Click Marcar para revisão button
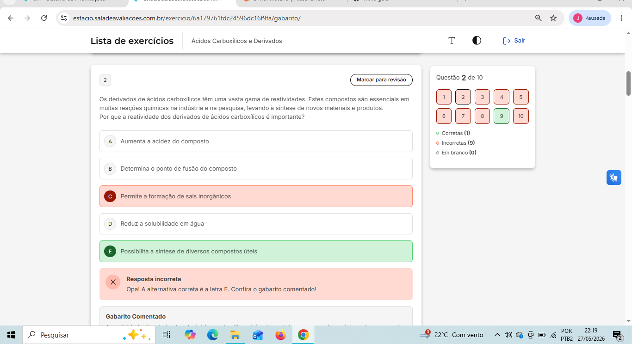This screenshot has height=344, width=632. [381, 80]
